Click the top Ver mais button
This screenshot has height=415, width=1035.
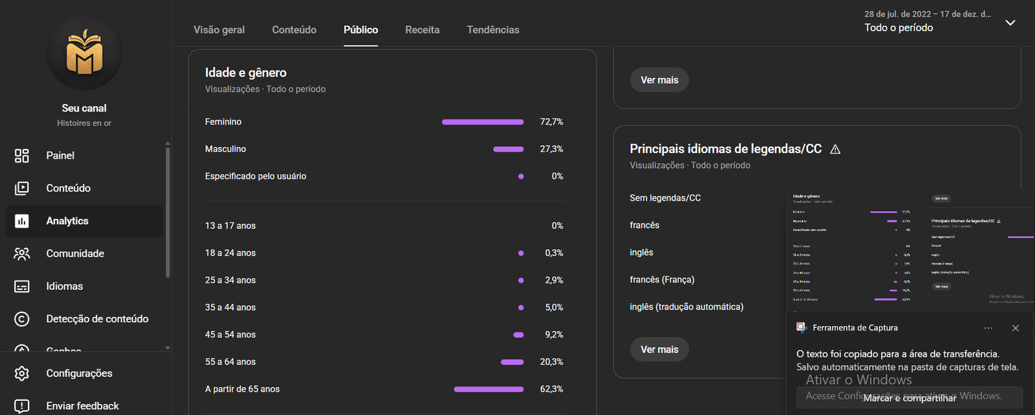[x=659, y=80]
